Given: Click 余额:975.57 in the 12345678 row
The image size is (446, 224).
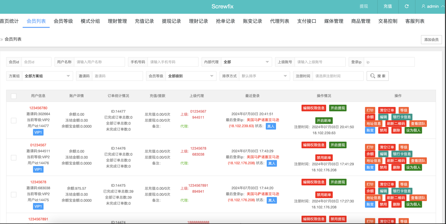Looking at the screenshot, I should tap(76, 188).
